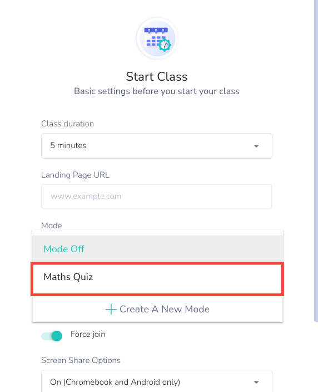This screenshot has height=392, width=318.
Task: Click the Force join label
Action: (x=88, y=334)
